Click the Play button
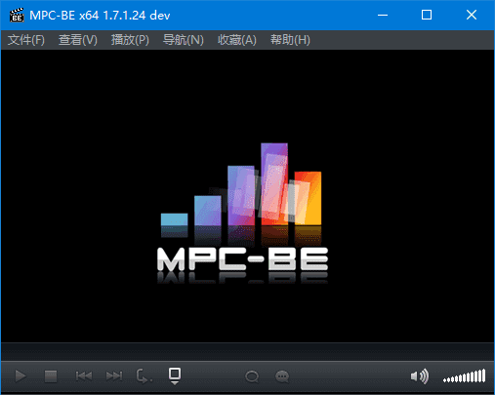Image resolution: width=495 pixels, height=395 pixels. (x=21, y=376)
